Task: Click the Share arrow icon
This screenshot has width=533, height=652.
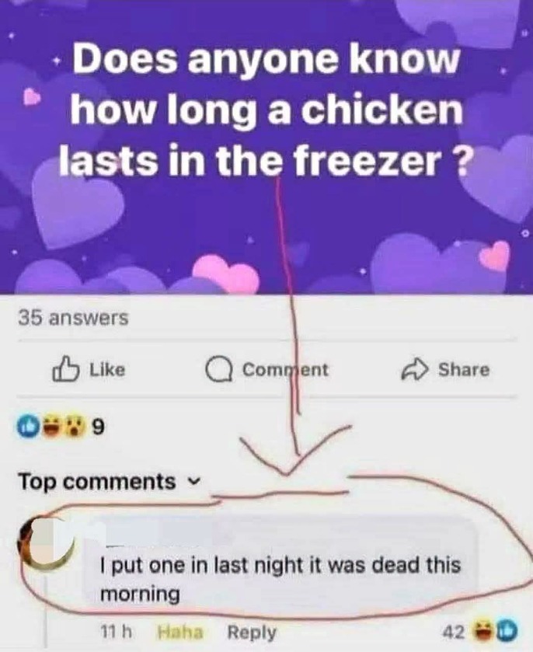Action: (414, 371)
